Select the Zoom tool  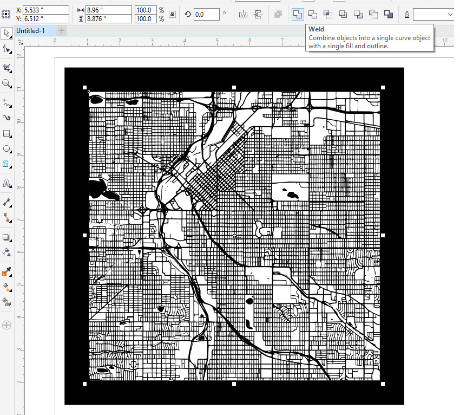(x=7, y=83)
